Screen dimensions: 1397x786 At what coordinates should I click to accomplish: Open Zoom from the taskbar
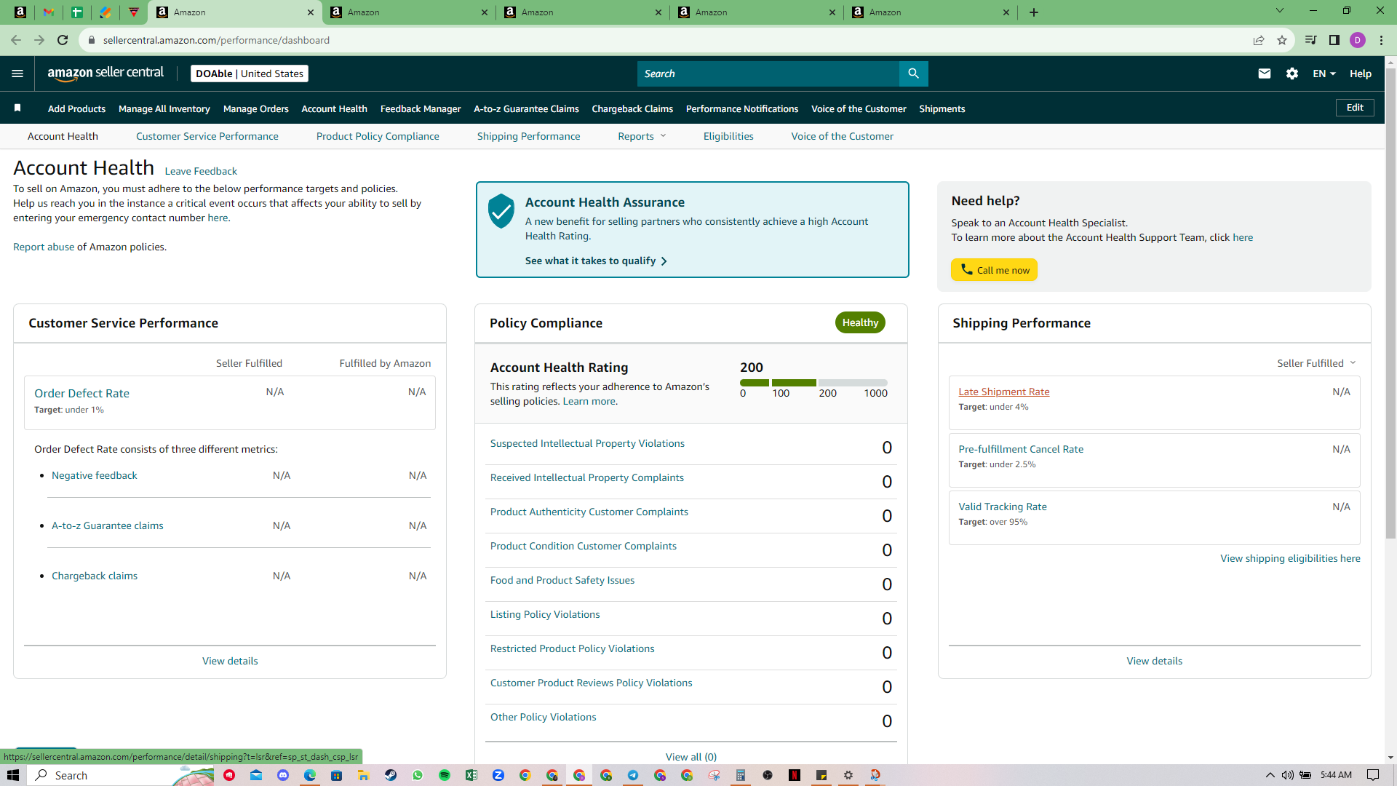pos(498,775)
